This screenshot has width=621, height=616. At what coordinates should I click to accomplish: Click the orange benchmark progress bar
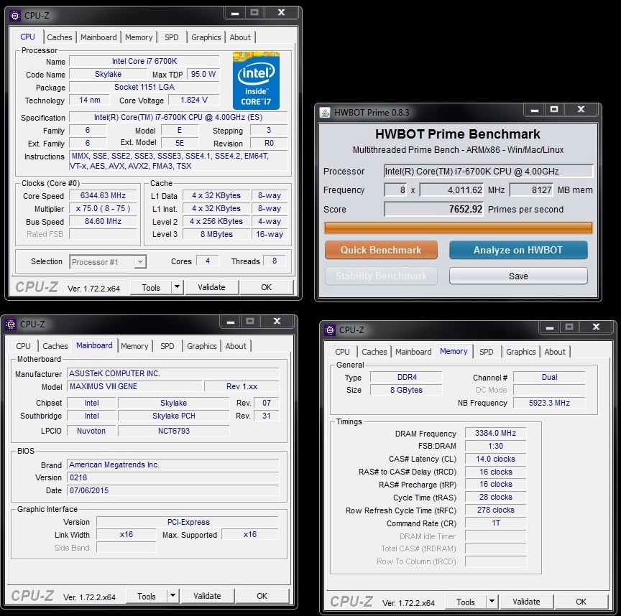coord(459,228)
